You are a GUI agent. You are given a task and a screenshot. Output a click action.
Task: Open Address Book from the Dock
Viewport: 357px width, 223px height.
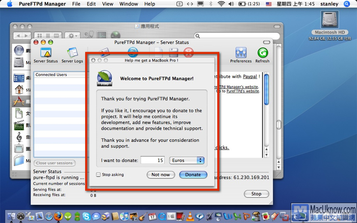point(115,216)
